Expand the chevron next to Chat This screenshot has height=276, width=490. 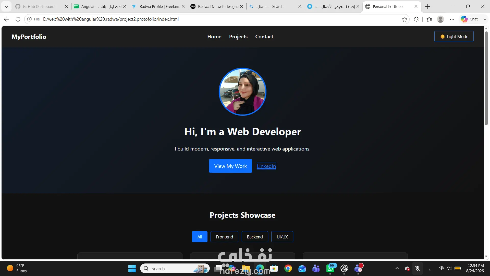[x=485, y=19]
